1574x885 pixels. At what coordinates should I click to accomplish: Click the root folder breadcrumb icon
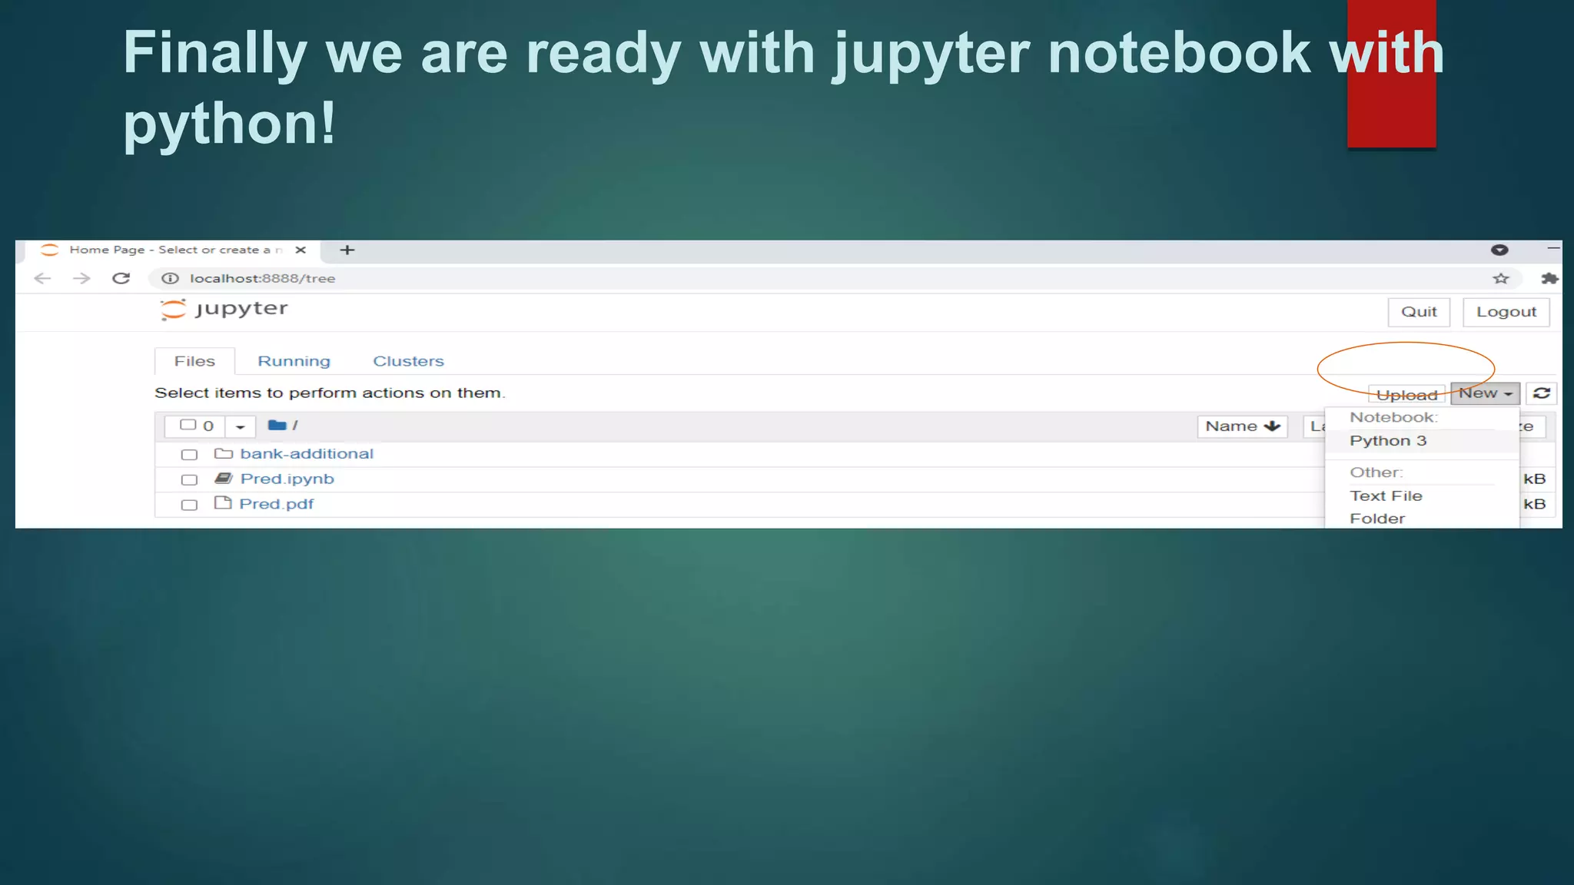277,425
